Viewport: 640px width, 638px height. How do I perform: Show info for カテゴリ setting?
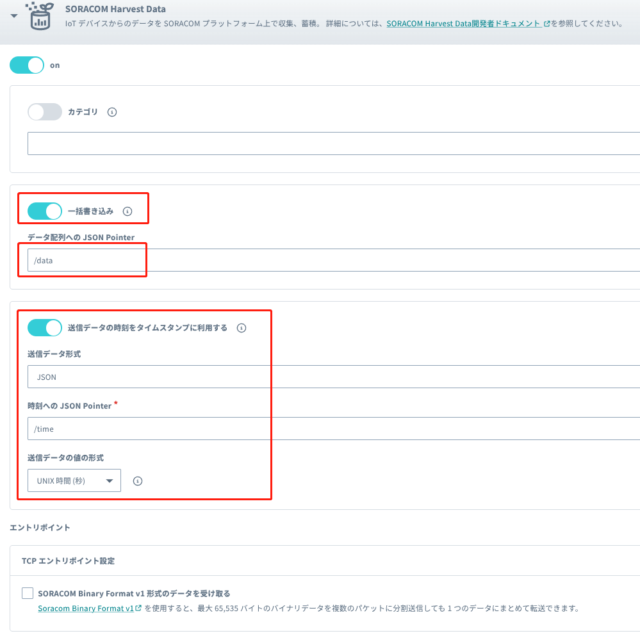point(112,112)
